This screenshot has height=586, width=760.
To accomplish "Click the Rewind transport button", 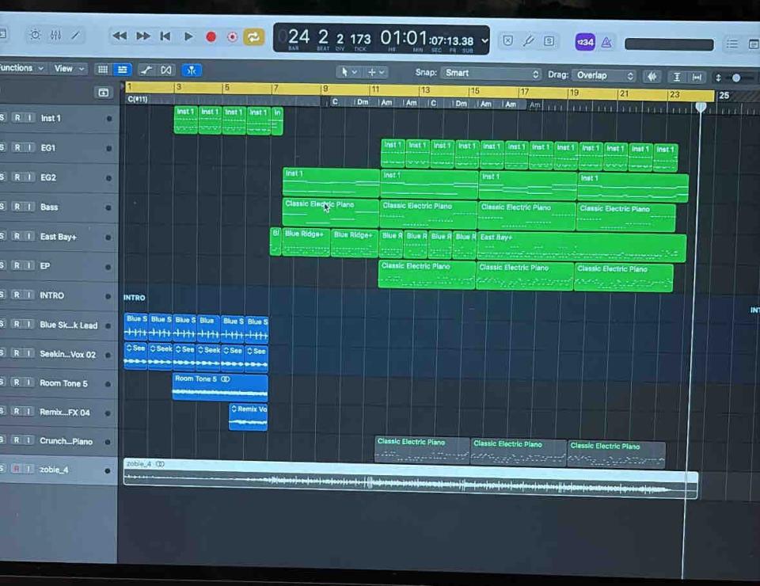I will pos(120,36).
